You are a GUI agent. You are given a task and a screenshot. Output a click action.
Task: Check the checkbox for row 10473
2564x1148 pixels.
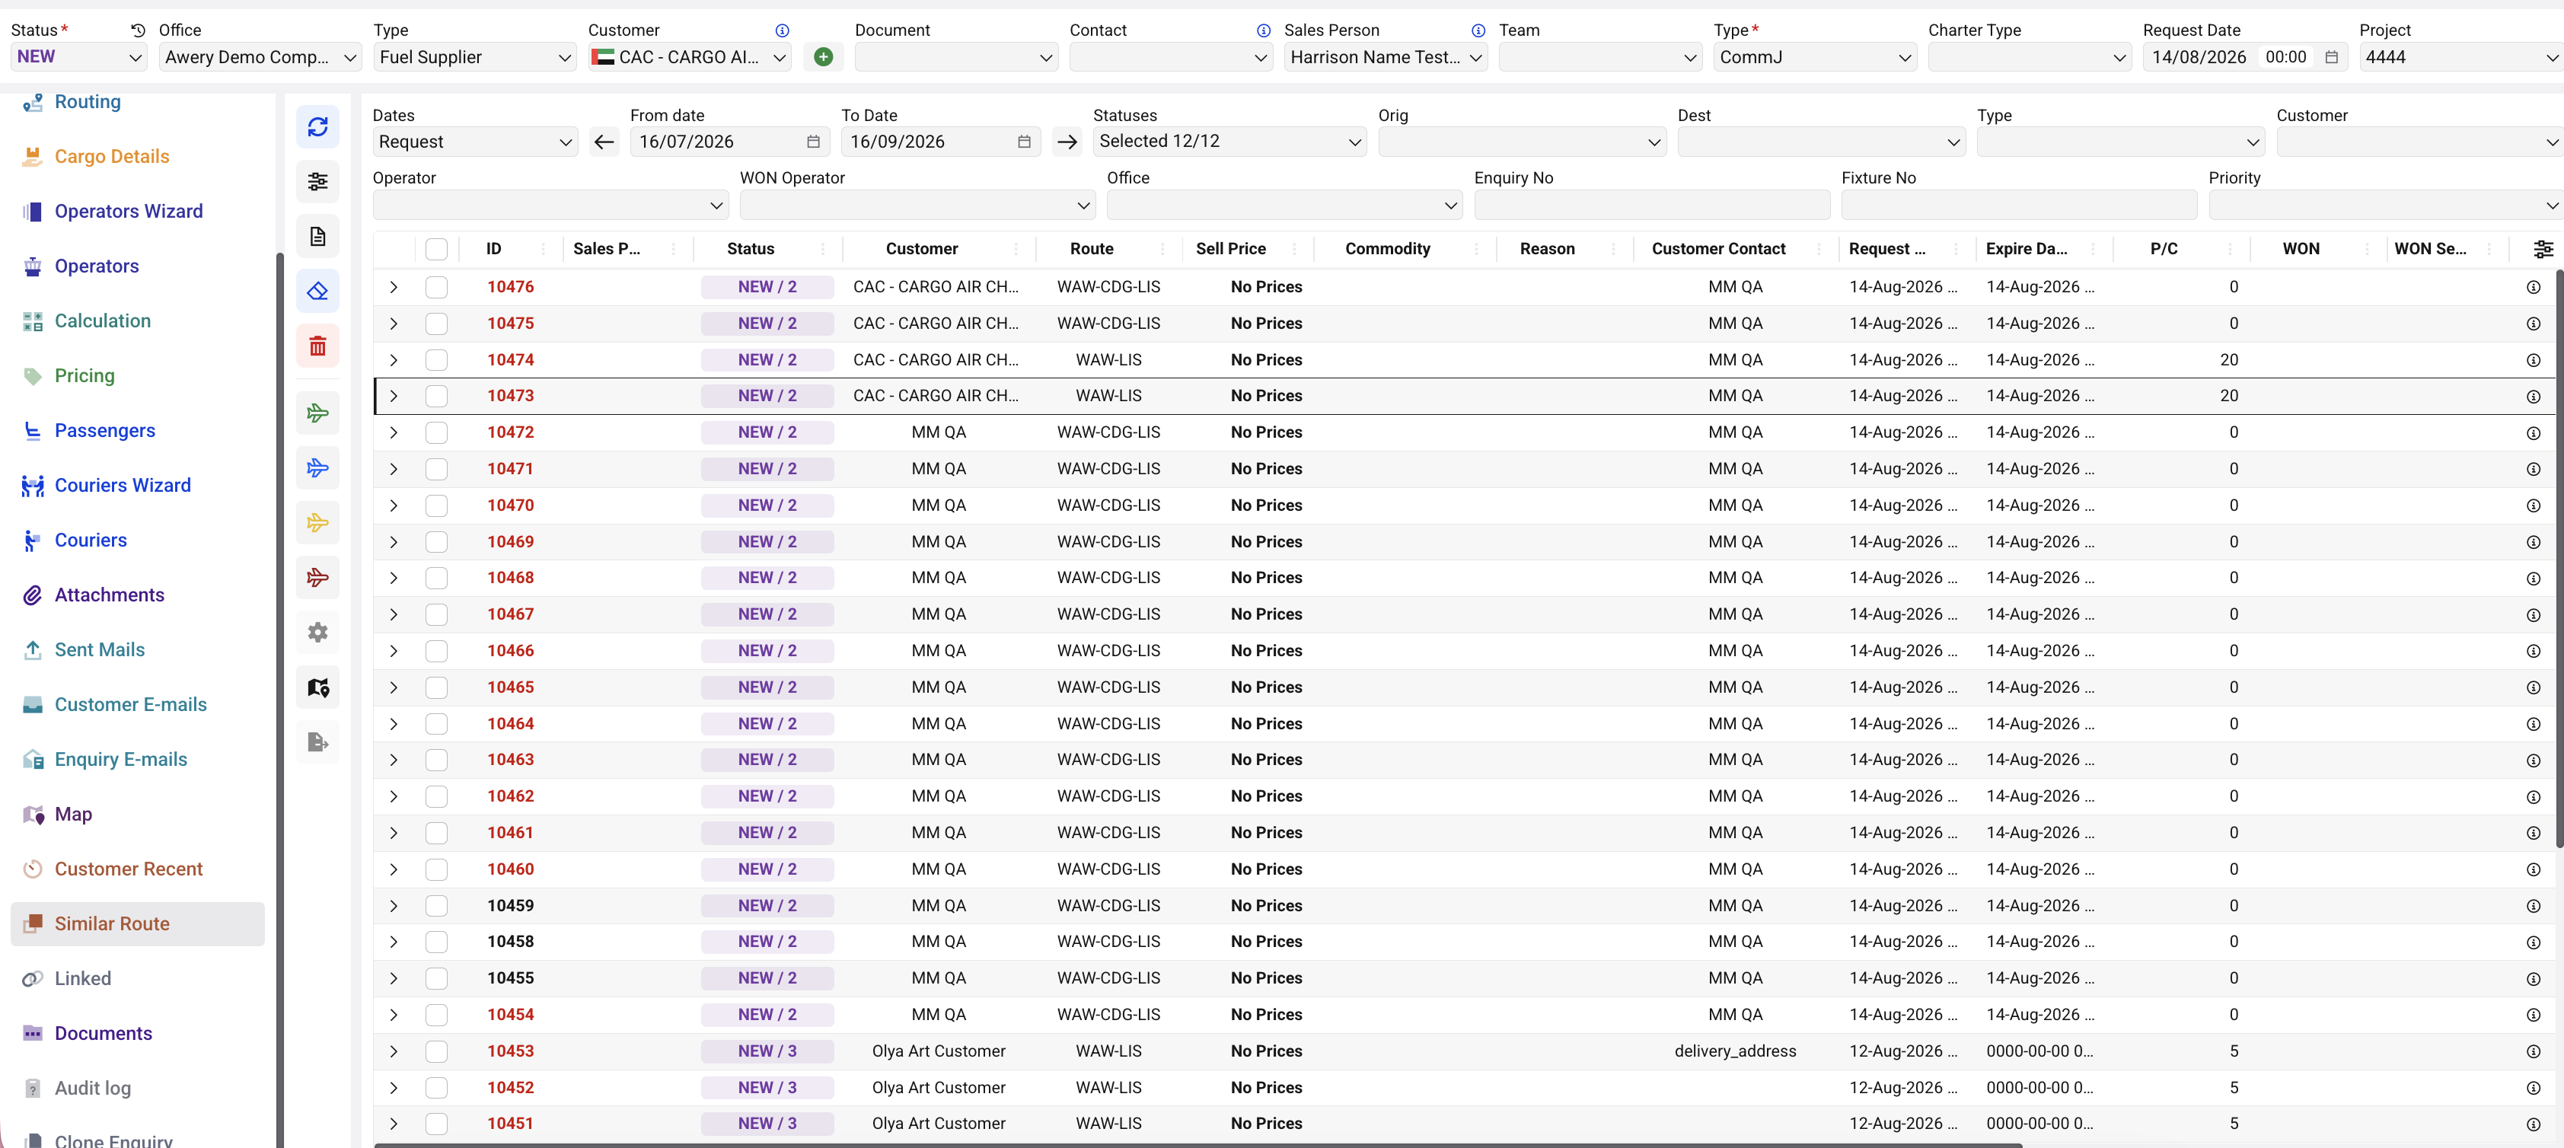coord(436,395)
